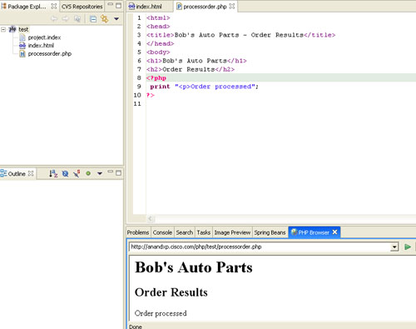Open the Image Preview tab
The height and width of the screenshot is (329, 416).
pyautogui.click(x=232, y=232)
